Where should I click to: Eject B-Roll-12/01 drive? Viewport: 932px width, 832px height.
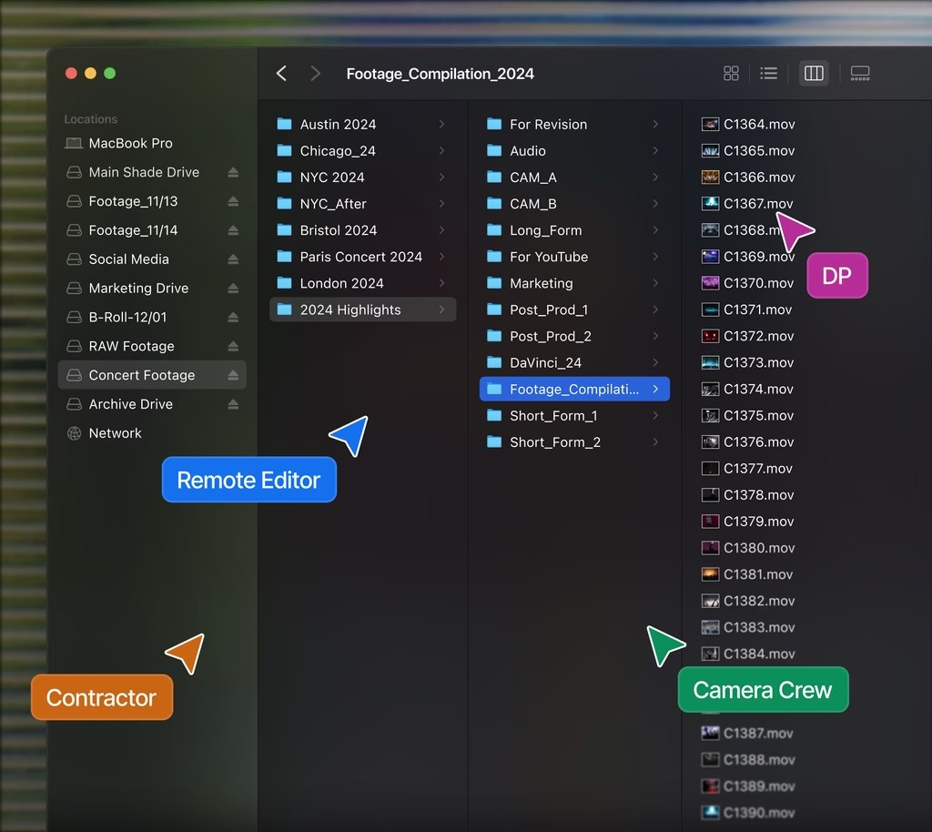point(233,318)
